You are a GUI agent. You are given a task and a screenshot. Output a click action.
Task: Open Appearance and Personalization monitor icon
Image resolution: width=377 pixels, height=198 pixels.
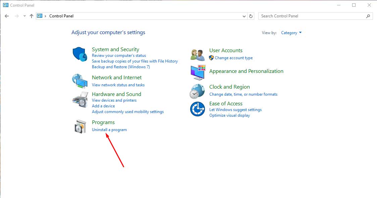click(x=198, y=72)
